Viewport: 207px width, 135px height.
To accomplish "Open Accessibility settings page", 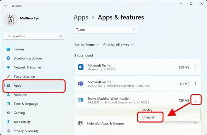I will coord(22,122).
